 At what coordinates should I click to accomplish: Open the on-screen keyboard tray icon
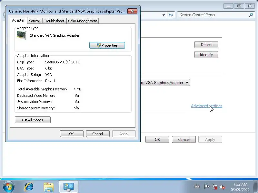pos(197,187)
